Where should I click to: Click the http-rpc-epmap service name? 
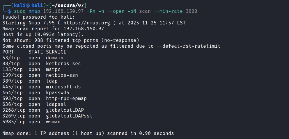coord(66,98)
